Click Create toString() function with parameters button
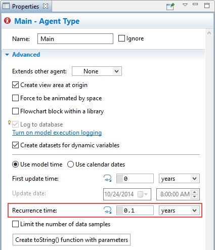This screenshot has height=250, width=215. [x=71, y=240]
